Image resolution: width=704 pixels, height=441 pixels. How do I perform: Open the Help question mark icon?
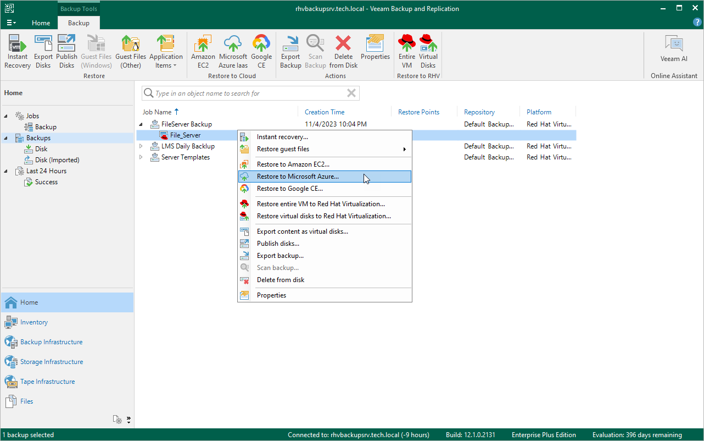point(697,22)
